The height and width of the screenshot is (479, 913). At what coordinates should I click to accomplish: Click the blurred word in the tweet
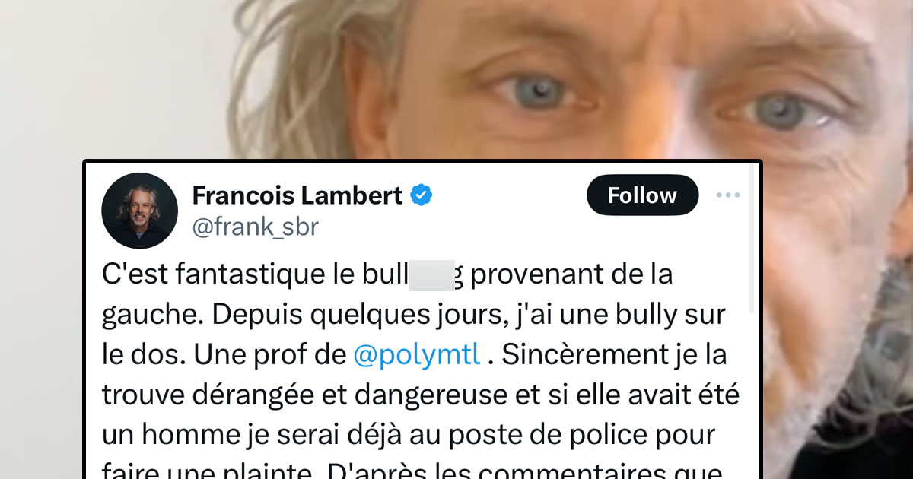(x=431, y=275)
